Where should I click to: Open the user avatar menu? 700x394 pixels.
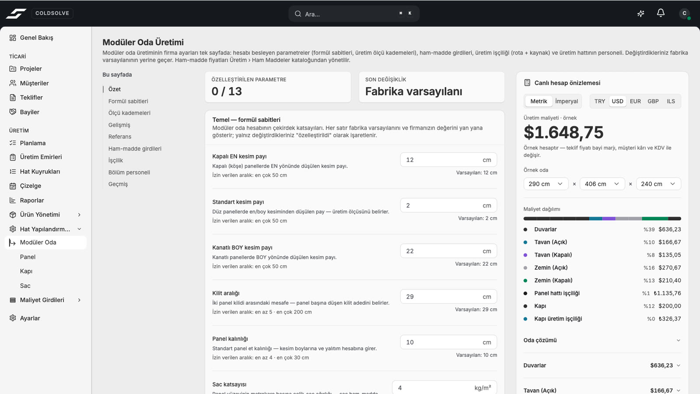pos(685,14)
